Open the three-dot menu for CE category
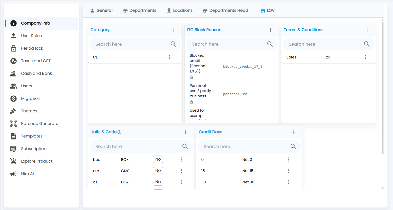Viewport: 393px width, 210px height. [x=169, y=57]
